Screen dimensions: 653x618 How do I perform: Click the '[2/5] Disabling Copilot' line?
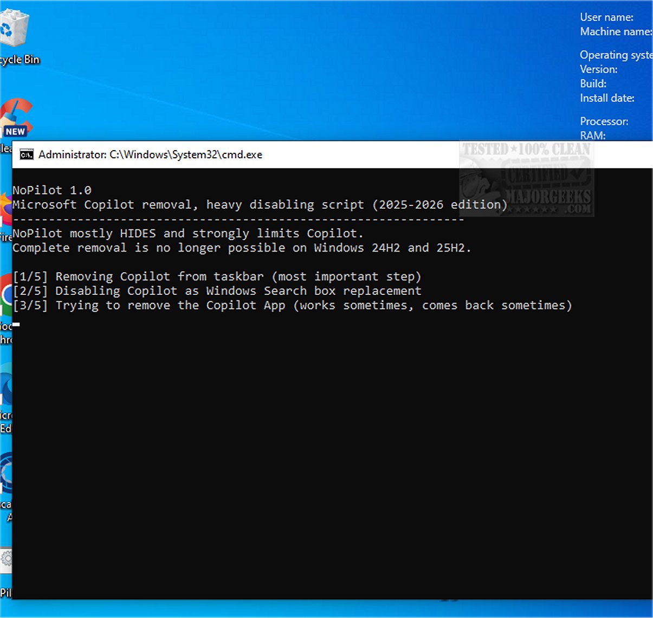coord(217,291)
